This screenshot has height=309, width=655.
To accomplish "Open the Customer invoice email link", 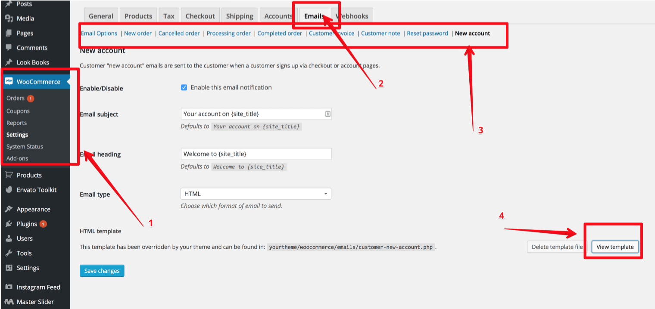I will [331, 33].
